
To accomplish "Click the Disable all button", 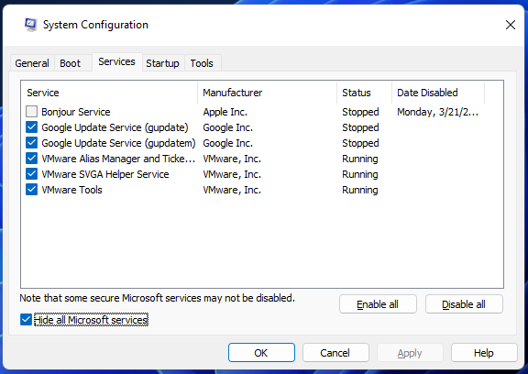I will (x=464, y=304).
